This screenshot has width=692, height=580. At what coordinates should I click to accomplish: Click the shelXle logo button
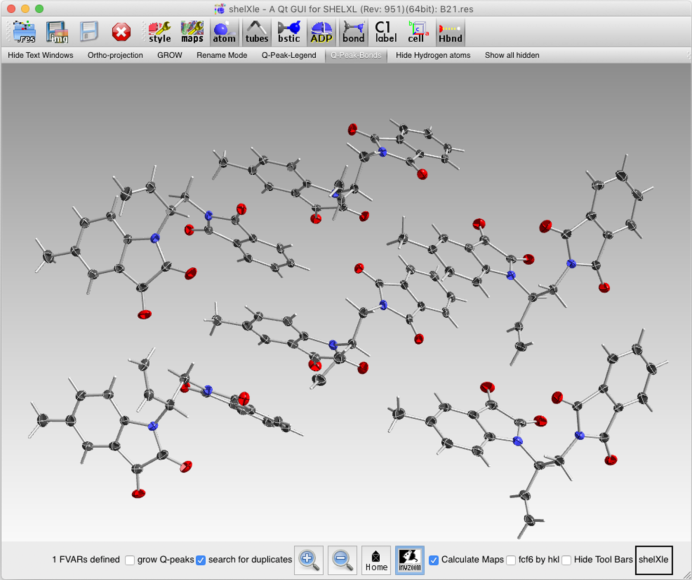(x=654, y=560)
